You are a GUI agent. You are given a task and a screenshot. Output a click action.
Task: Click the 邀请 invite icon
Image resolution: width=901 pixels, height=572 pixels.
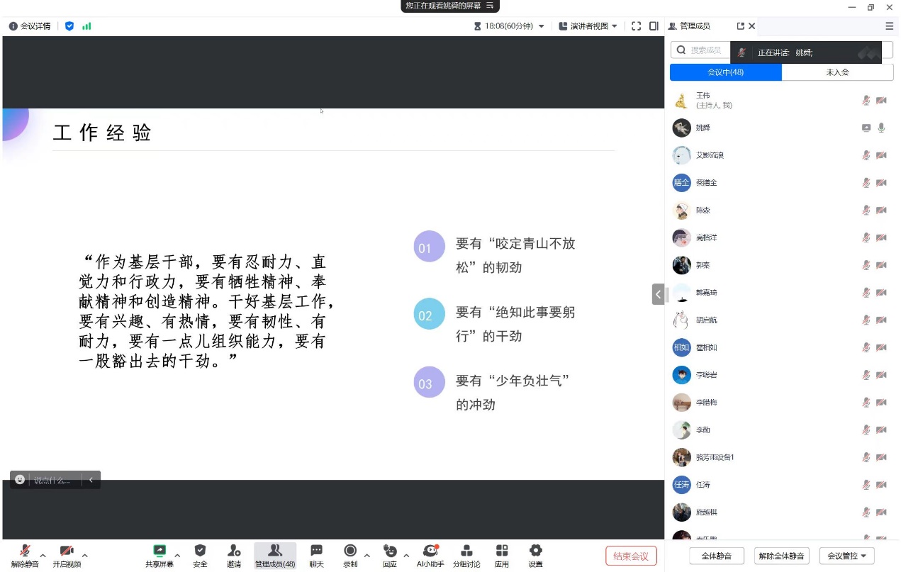point(234,551)
